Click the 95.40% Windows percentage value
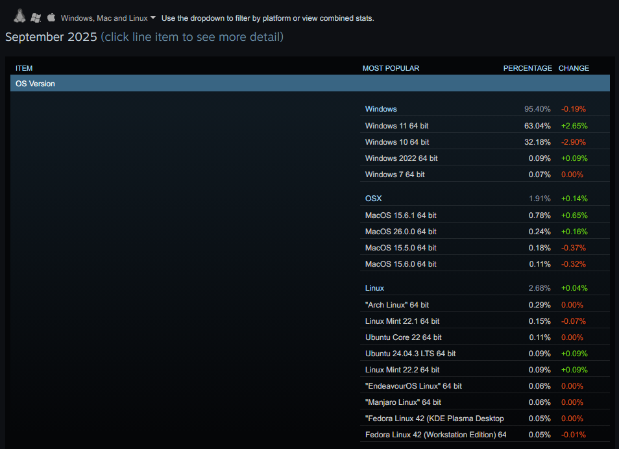This screenshot has height=449, width=619. pos(537,109)
